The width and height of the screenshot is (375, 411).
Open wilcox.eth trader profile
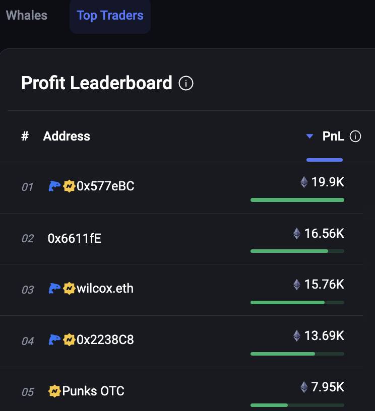(x=105, y=288)
